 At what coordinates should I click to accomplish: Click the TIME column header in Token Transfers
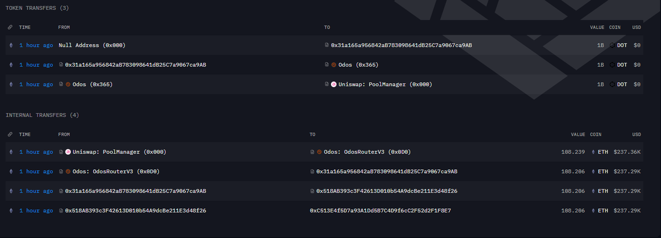coord(25,27)
